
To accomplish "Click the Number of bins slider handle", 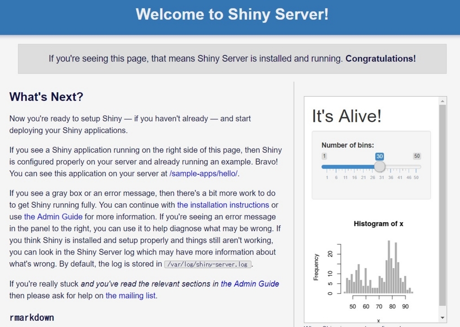I will pos(380,166).
